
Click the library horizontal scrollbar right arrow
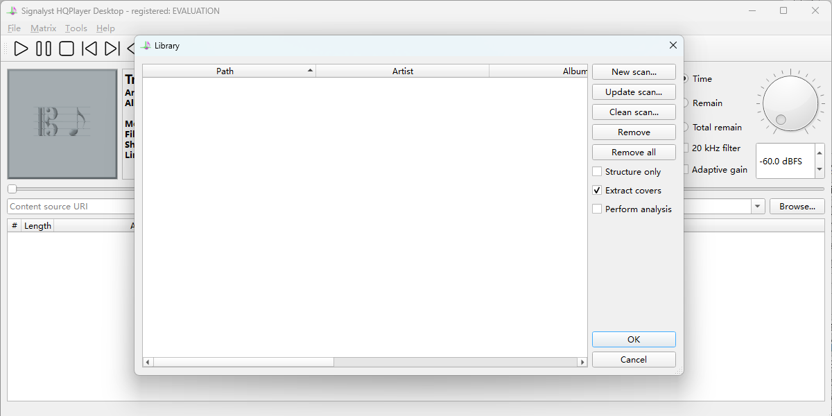[x=582, y=362]
